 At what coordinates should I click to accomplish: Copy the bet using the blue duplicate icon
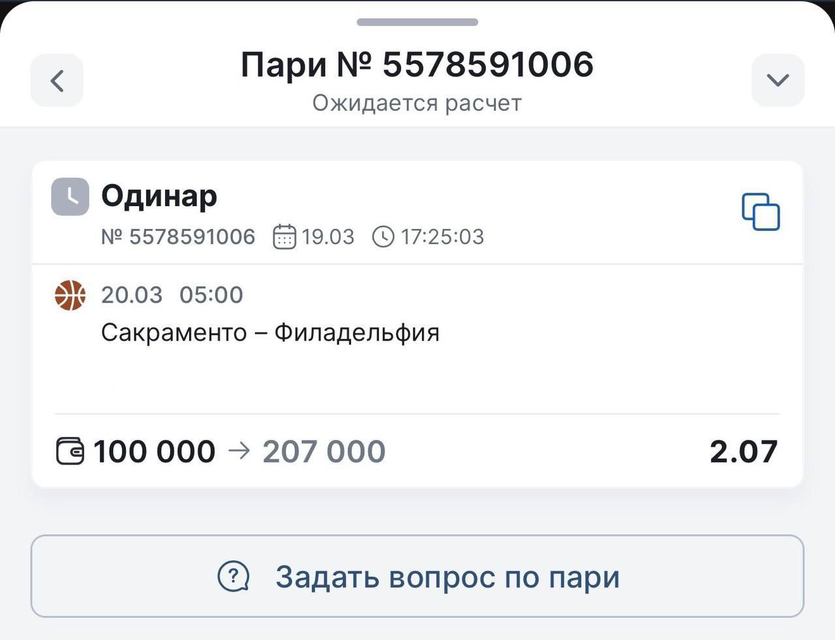761,211
